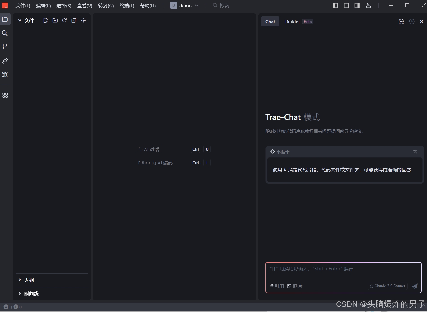Close the Chat side panel
The image size is (427, 312).
(x=421, y=22)
